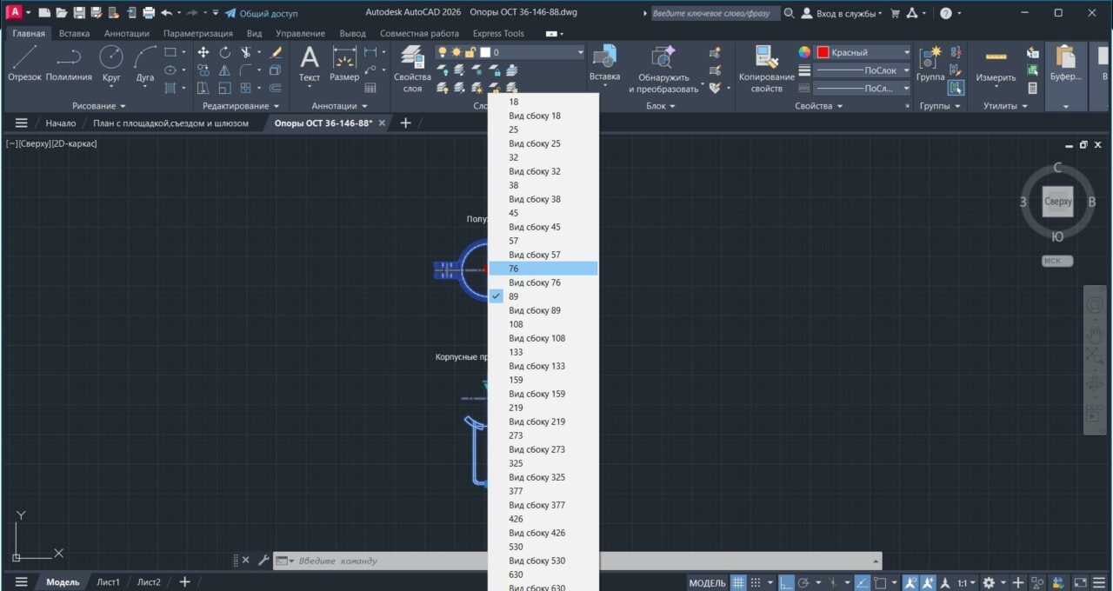
Task: Open the Измерить measure tool
Action: tap(996, 66)
